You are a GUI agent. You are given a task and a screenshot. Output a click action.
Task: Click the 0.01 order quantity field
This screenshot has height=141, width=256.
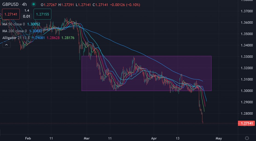(x=27, y=16)
